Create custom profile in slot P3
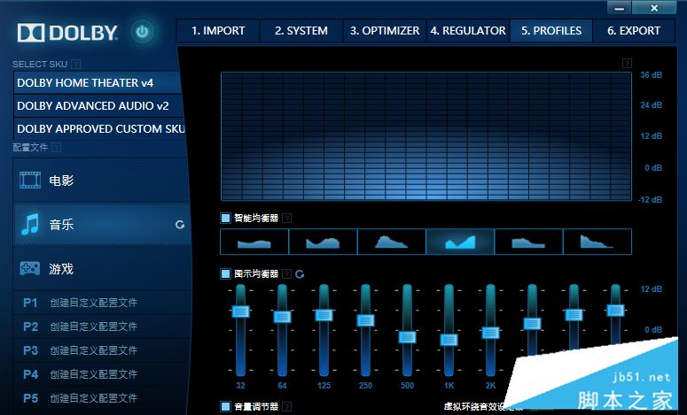687x415 pixels. 102,350
